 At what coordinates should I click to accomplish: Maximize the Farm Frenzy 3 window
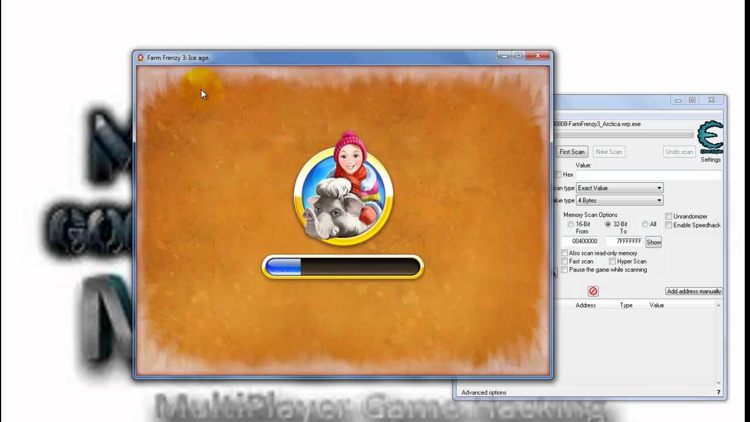(519, 56)
